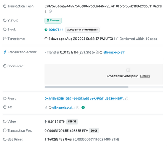This screenshot has height=146, width=167.
Task: Click the help icon beside Timestamp
Action: [x=5, y=39]
